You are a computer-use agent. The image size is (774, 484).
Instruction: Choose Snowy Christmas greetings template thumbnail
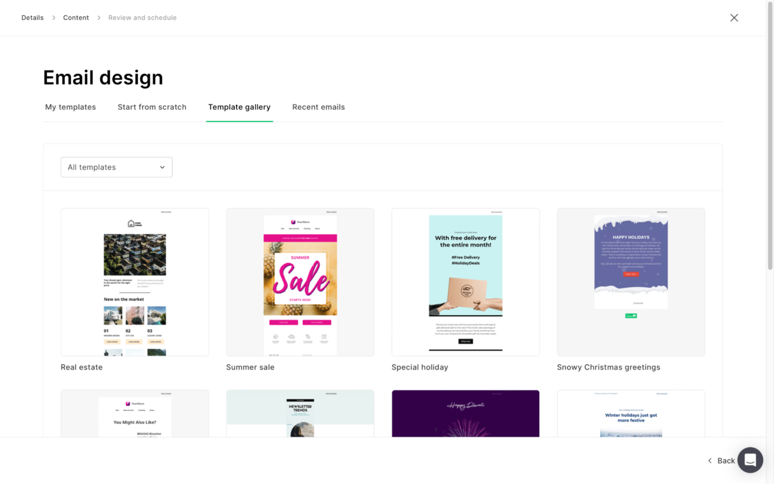pyautogui.click(x=630, y=282)
